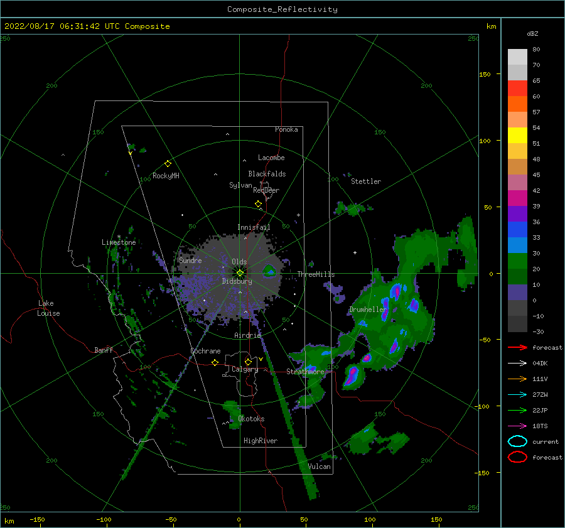The image size is (565, 528).
Task: Select the 20 dBZ green color swatch
Action: coord(517,261)
